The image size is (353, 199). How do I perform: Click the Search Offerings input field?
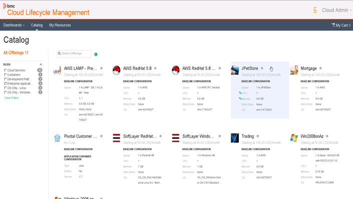point(74,53)
